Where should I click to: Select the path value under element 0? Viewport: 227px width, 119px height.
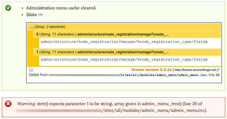124,42
